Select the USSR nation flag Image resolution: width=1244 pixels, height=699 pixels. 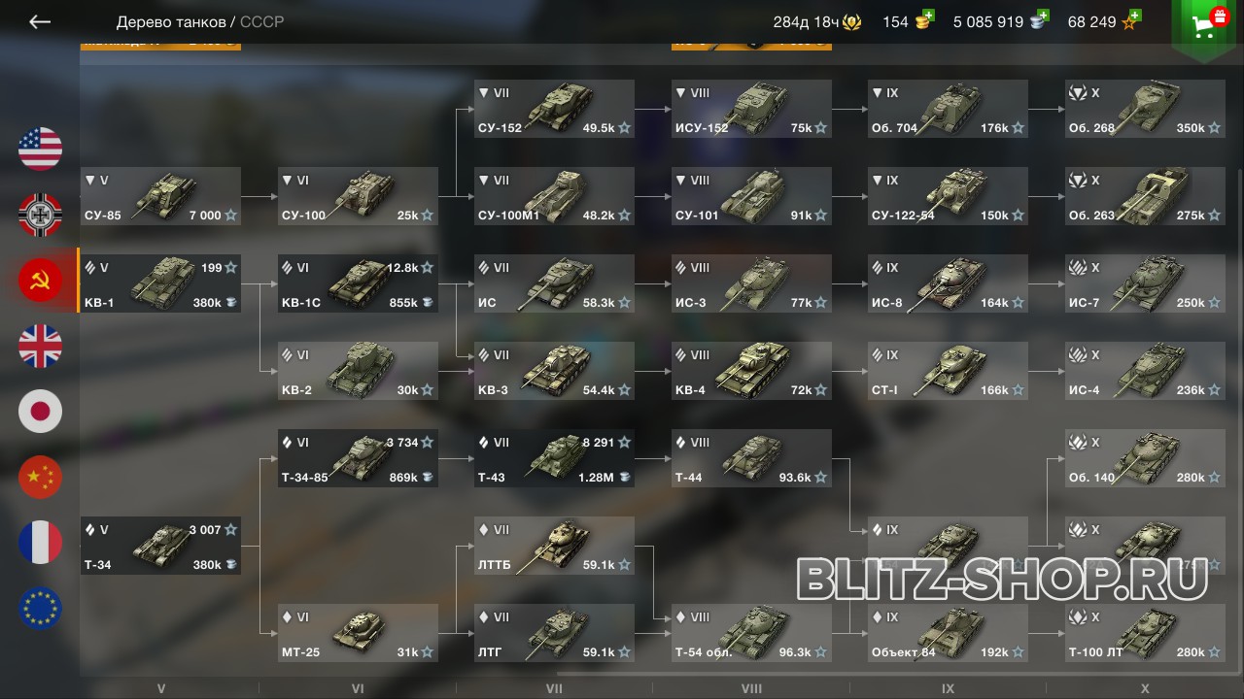[40, 281]
